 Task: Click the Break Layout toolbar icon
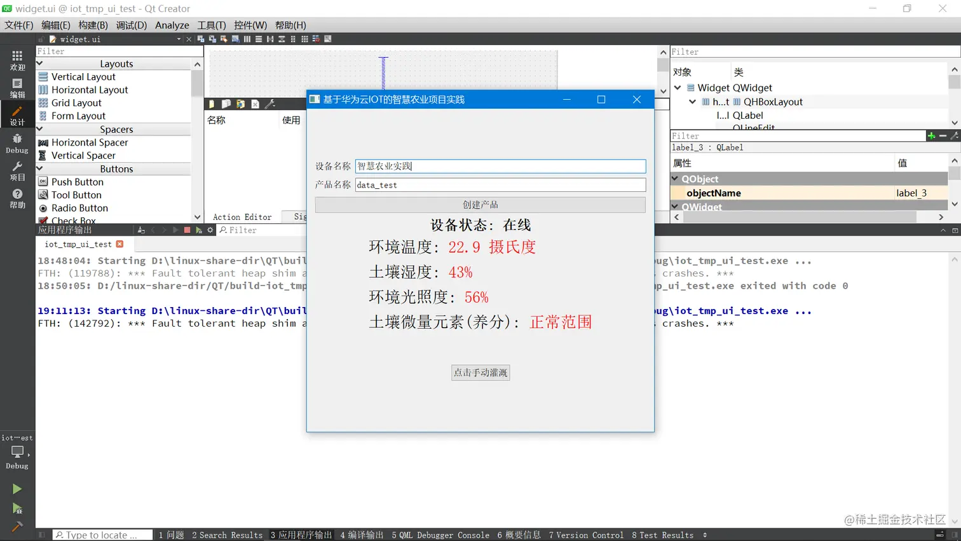coord(317,39)
